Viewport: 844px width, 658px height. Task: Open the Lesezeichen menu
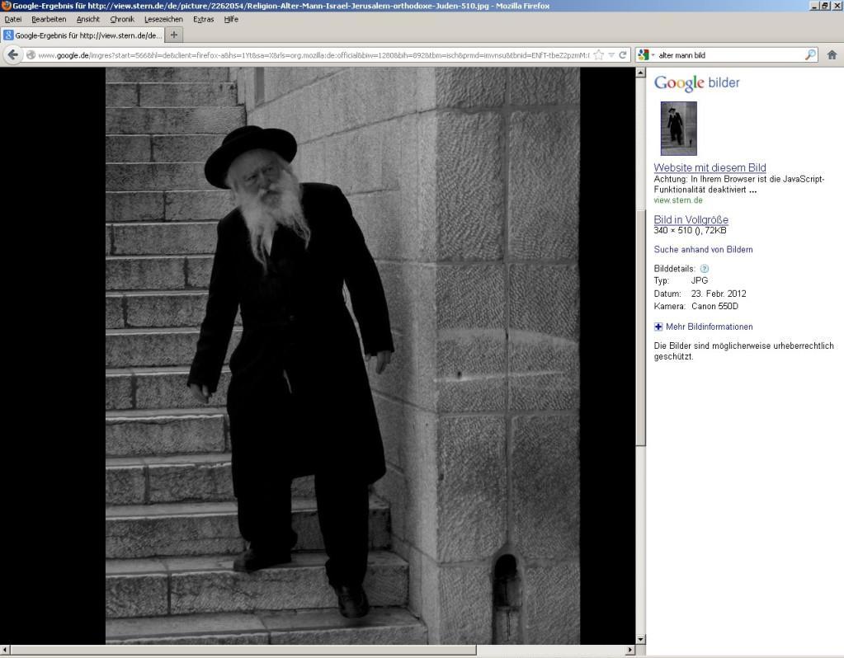pyautogui.click(x=163, y=19)
